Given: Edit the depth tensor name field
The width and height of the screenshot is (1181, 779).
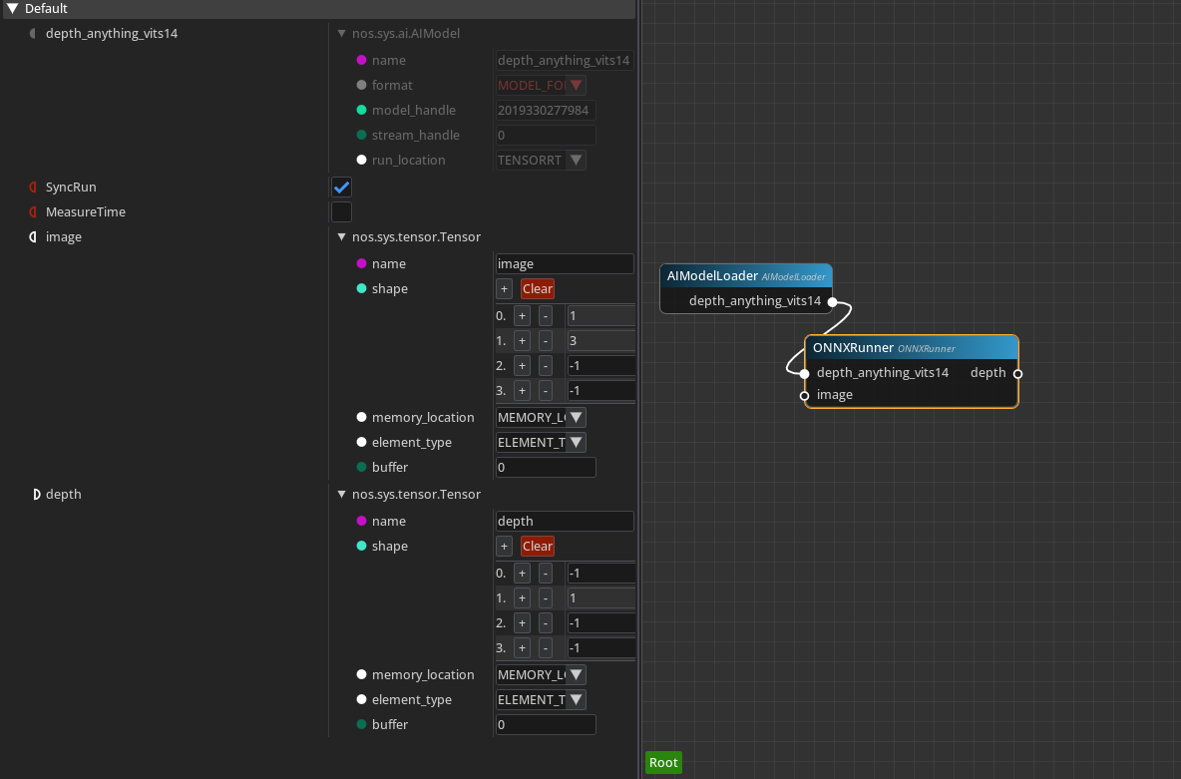Looking at the screenshot, I should click(x=565, y=522).
